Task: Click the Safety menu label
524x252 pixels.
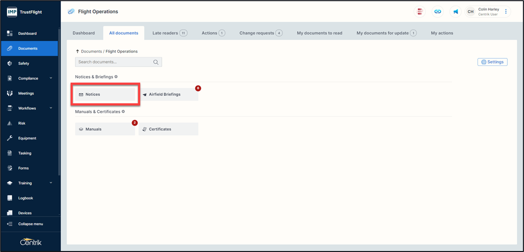Action: tap(23, 63)
